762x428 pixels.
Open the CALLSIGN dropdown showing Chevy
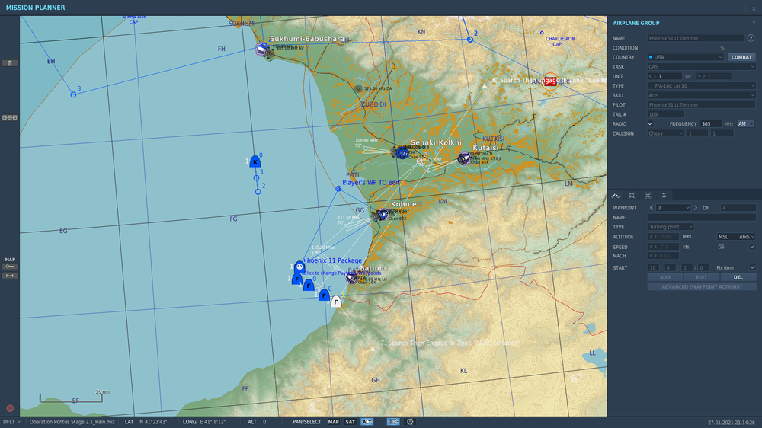pyautogui.click(x=666, y=133)
